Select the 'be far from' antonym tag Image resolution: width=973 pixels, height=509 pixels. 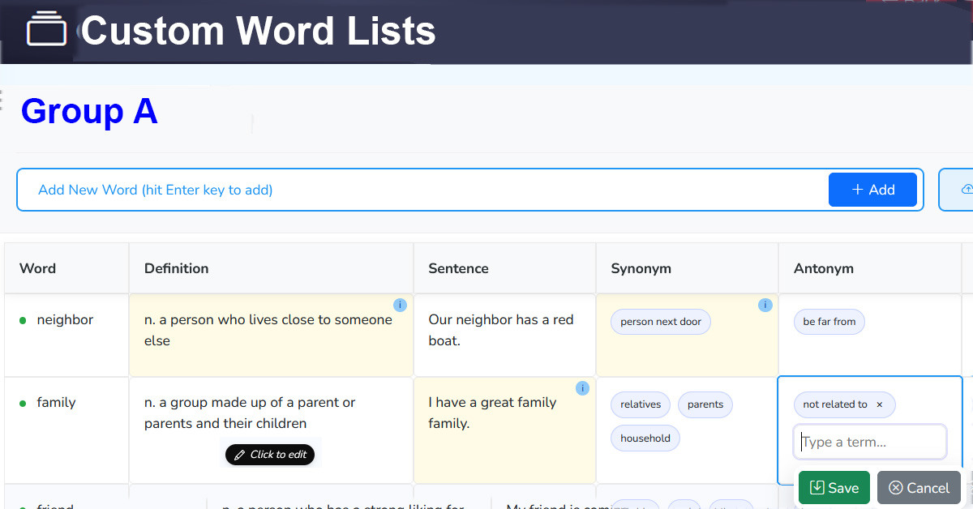click(x=829, y=322)
